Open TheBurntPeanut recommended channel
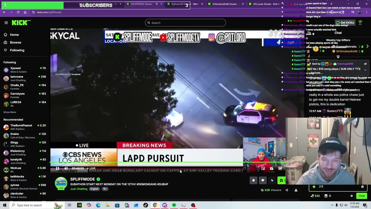 [25, 127]
